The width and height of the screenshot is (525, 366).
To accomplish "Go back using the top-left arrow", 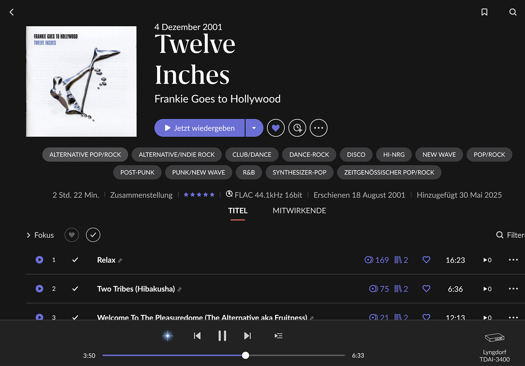I will point(12,12).
